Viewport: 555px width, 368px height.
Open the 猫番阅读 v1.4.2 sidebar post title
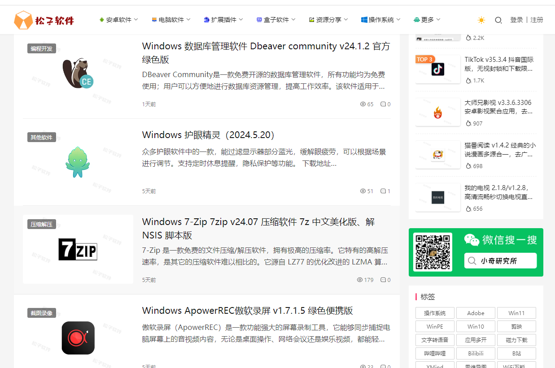point(500,149)
